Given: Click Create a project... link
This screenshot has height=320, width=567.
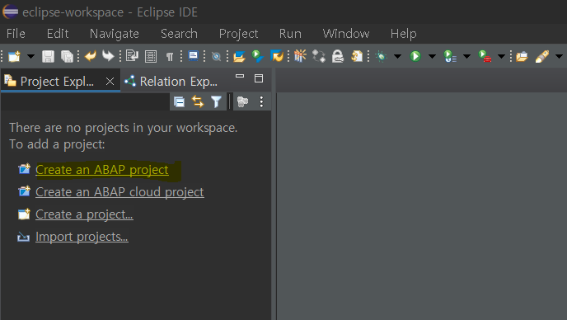Looking at the screenshot, I should coord(84,214).
